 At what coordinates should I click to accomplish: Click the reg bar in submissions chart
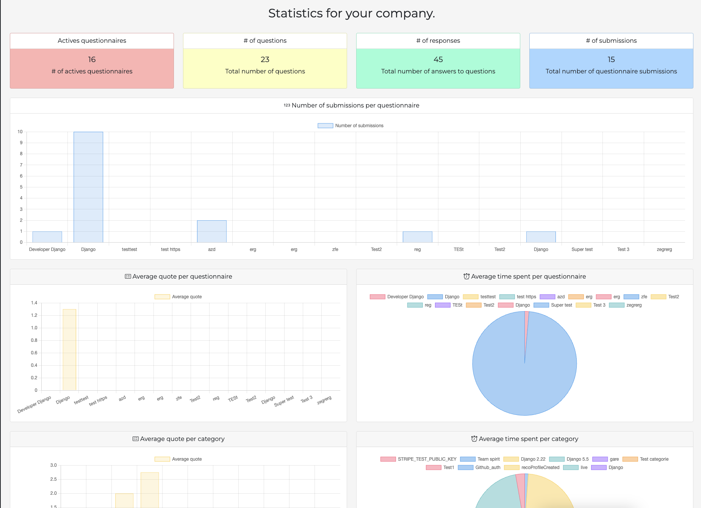coord(418,237)
